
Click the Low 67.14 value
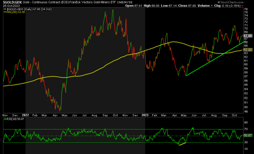coord(169,6)
